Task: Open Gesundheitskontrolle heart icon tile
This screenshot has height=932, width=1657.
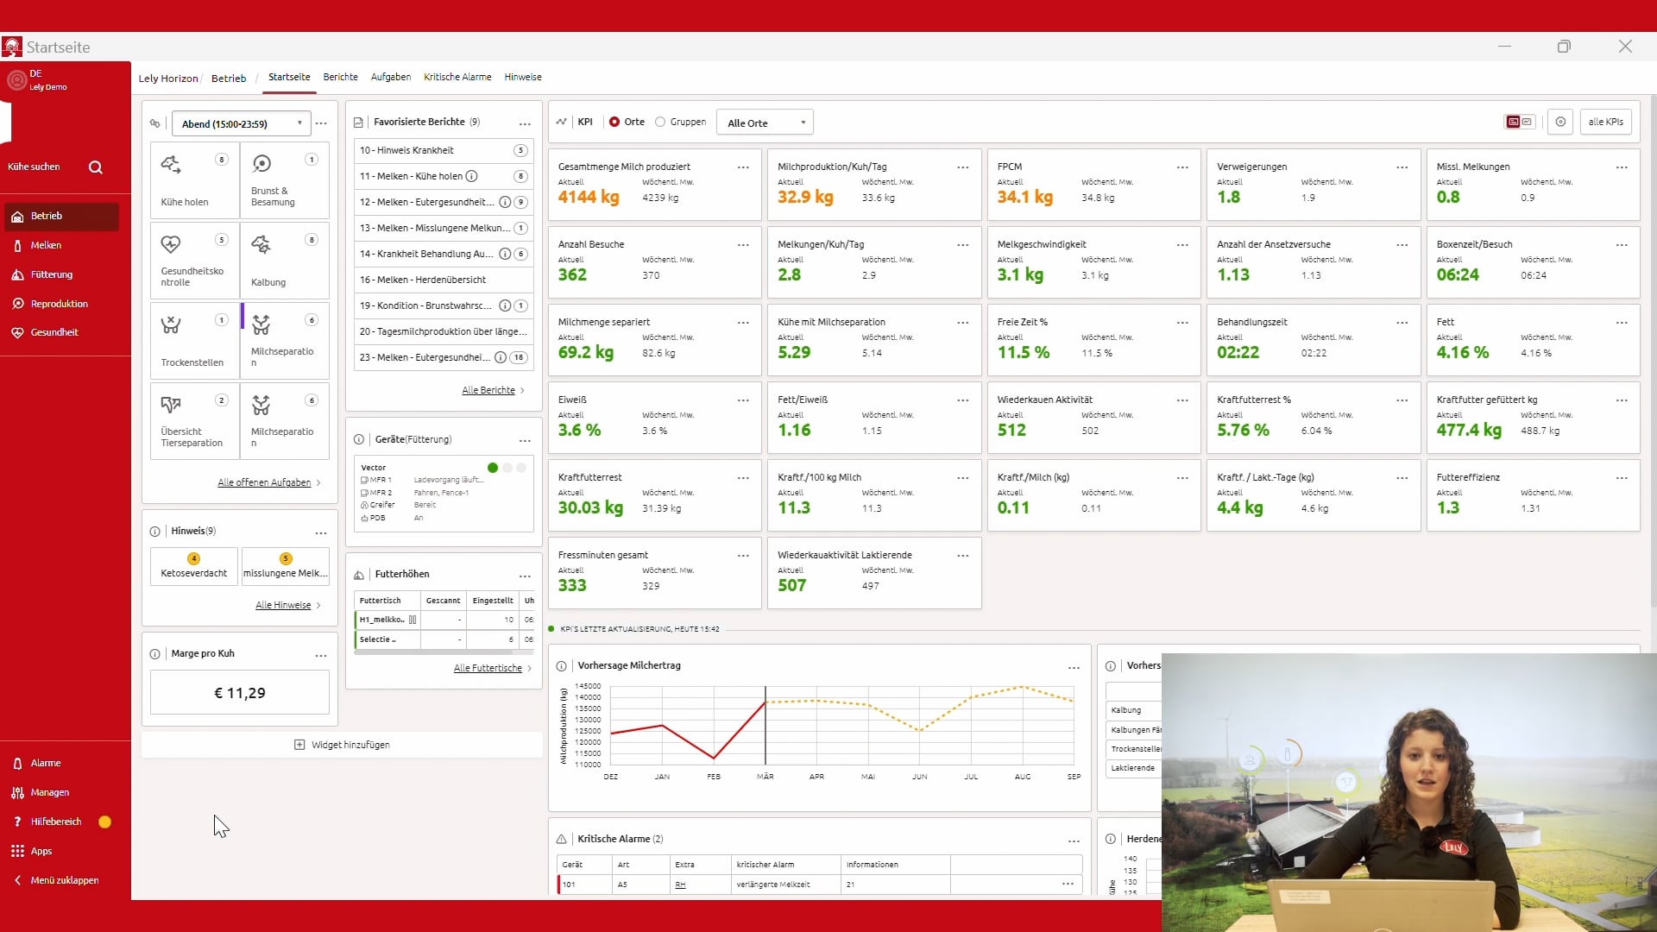Action: (171, 244)
